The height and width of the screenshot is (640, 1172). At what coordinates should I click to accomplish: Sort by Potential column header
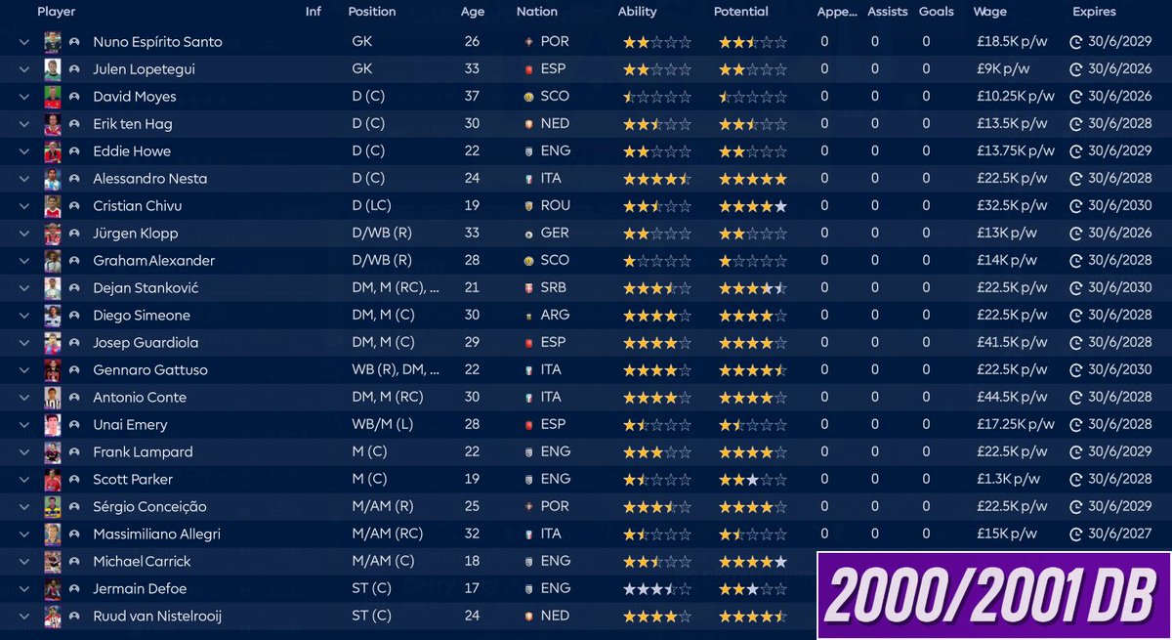pos(741,12)
